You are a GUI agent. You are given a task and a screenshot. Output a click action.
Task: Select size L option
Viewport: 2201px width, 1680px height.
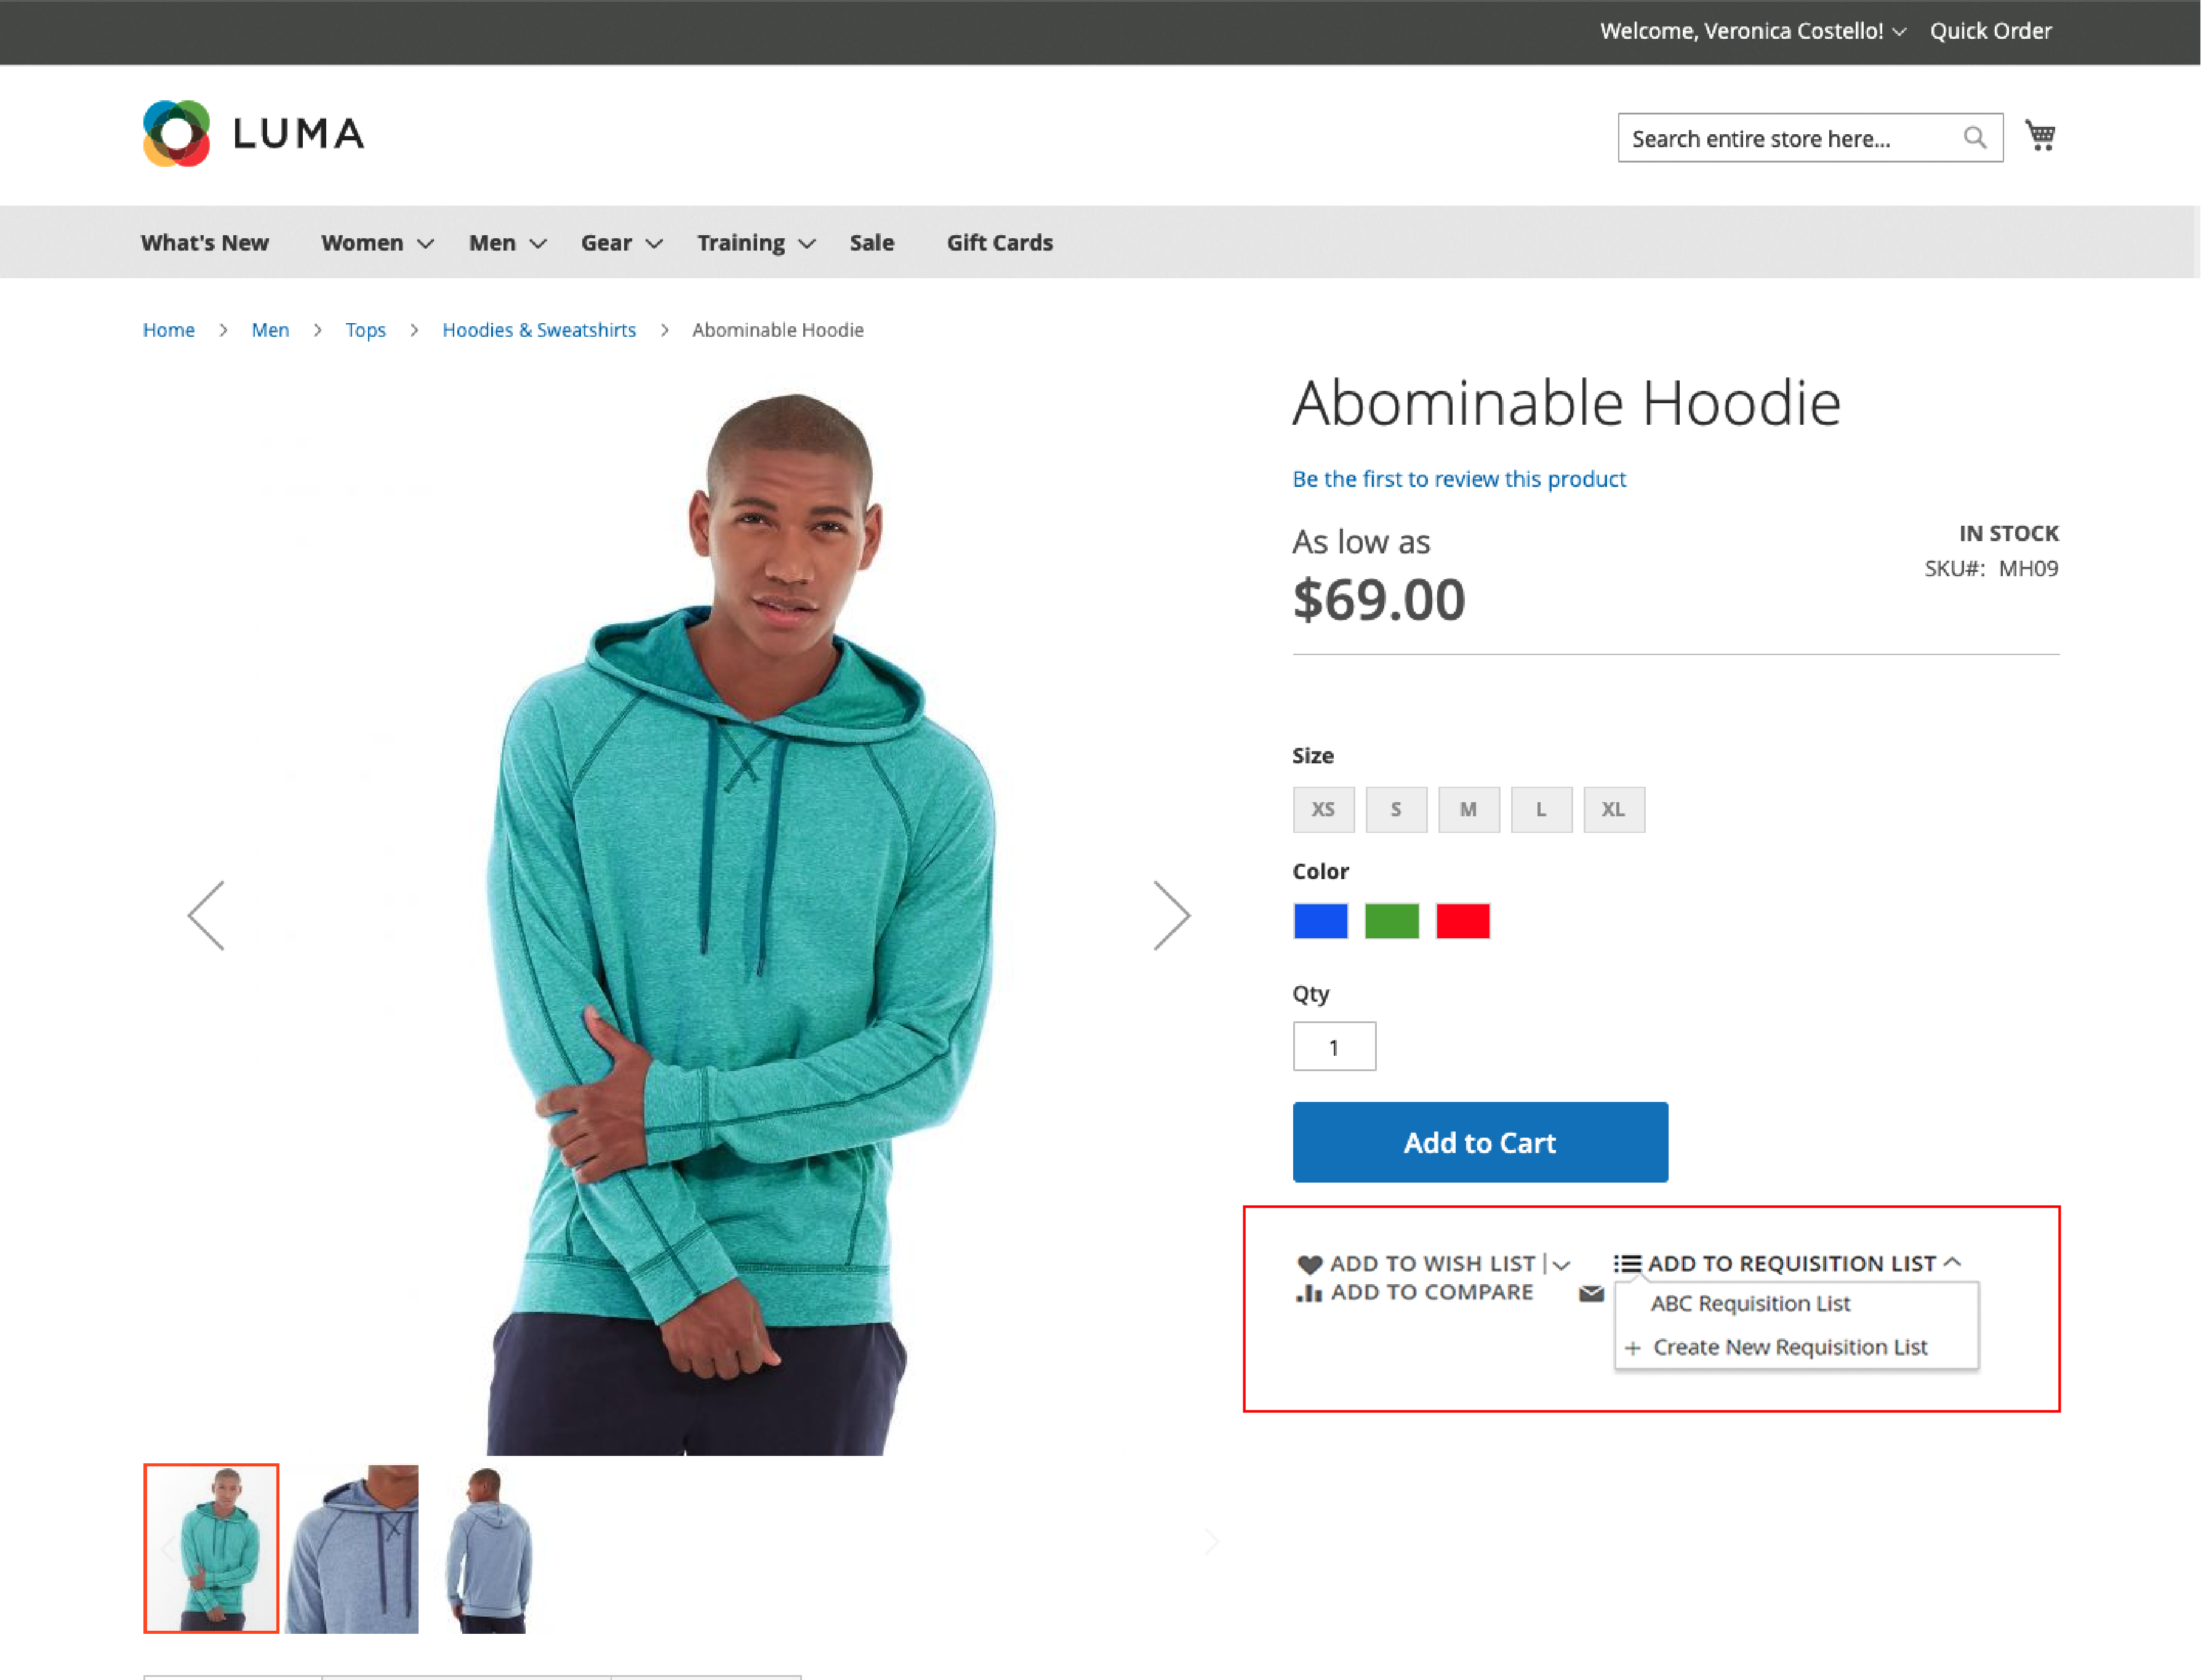1539,808
